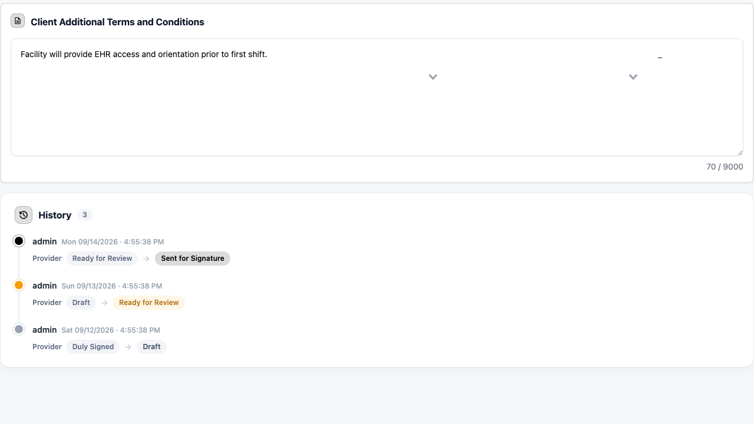Click "admin" on the Sat 09/12/2026 entry

(45, 330)
